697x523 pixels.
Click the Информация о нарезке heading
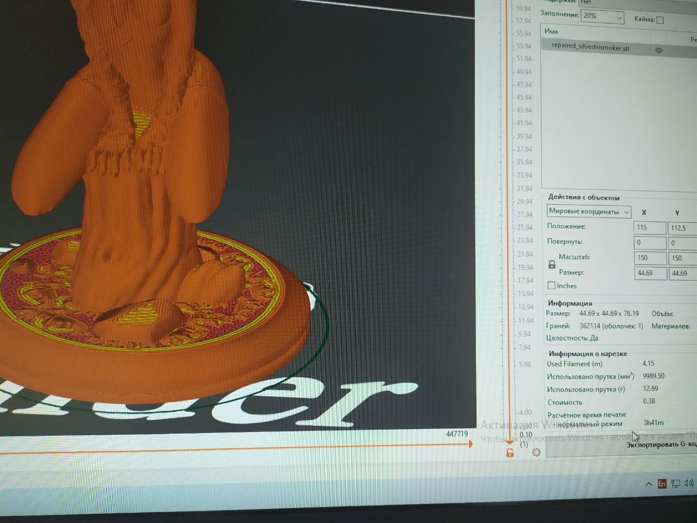(x=588, y=354)
